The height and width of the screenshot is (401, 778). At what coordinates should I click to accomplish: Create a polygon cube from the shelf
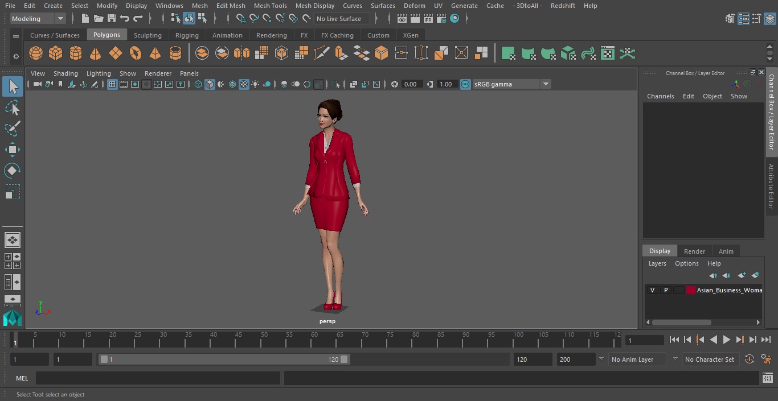(x=56, y=53)
